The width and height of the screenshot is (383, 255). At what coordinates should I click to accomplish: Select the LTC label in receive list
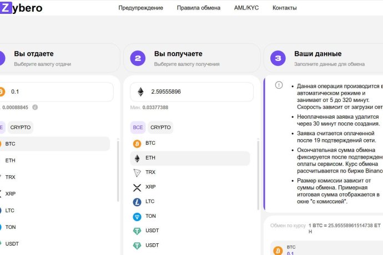point(150,201)
